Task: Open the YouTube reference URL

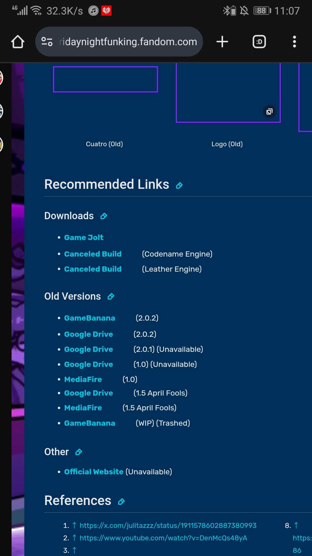Action: pyautogui.click(x=163, y=538)
